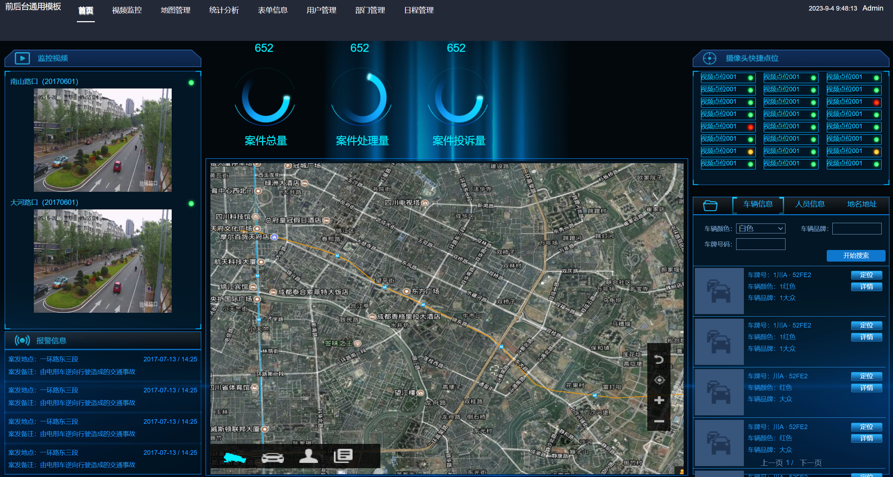
Task: Go to 下一页 in vehicle list
Action: [x=811, y=463]
